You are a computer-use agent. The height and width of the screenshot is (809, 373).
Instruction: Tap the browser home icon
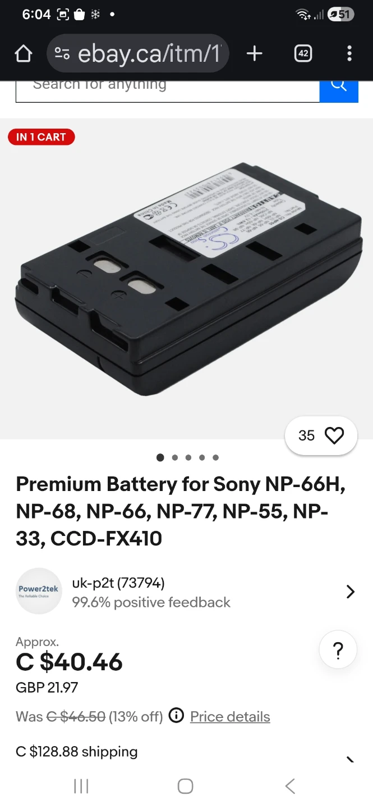[x=24, y=53]
